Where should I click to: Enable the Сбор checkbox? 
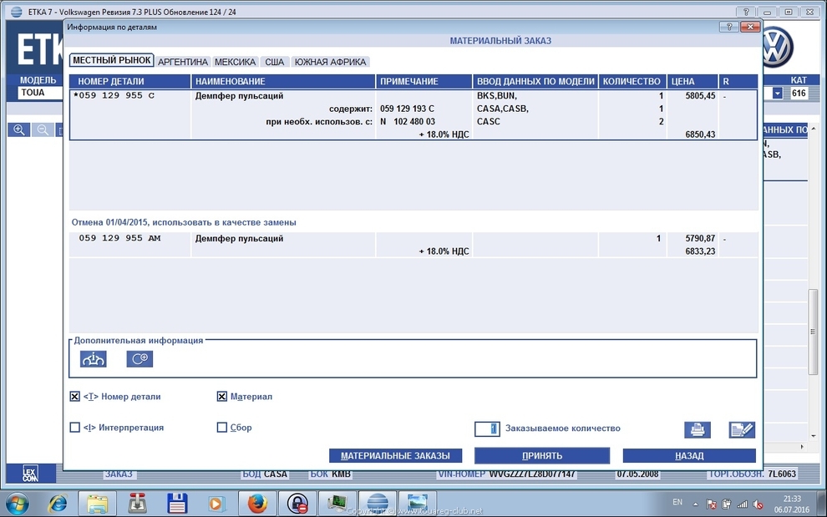[x=222, y=428]
